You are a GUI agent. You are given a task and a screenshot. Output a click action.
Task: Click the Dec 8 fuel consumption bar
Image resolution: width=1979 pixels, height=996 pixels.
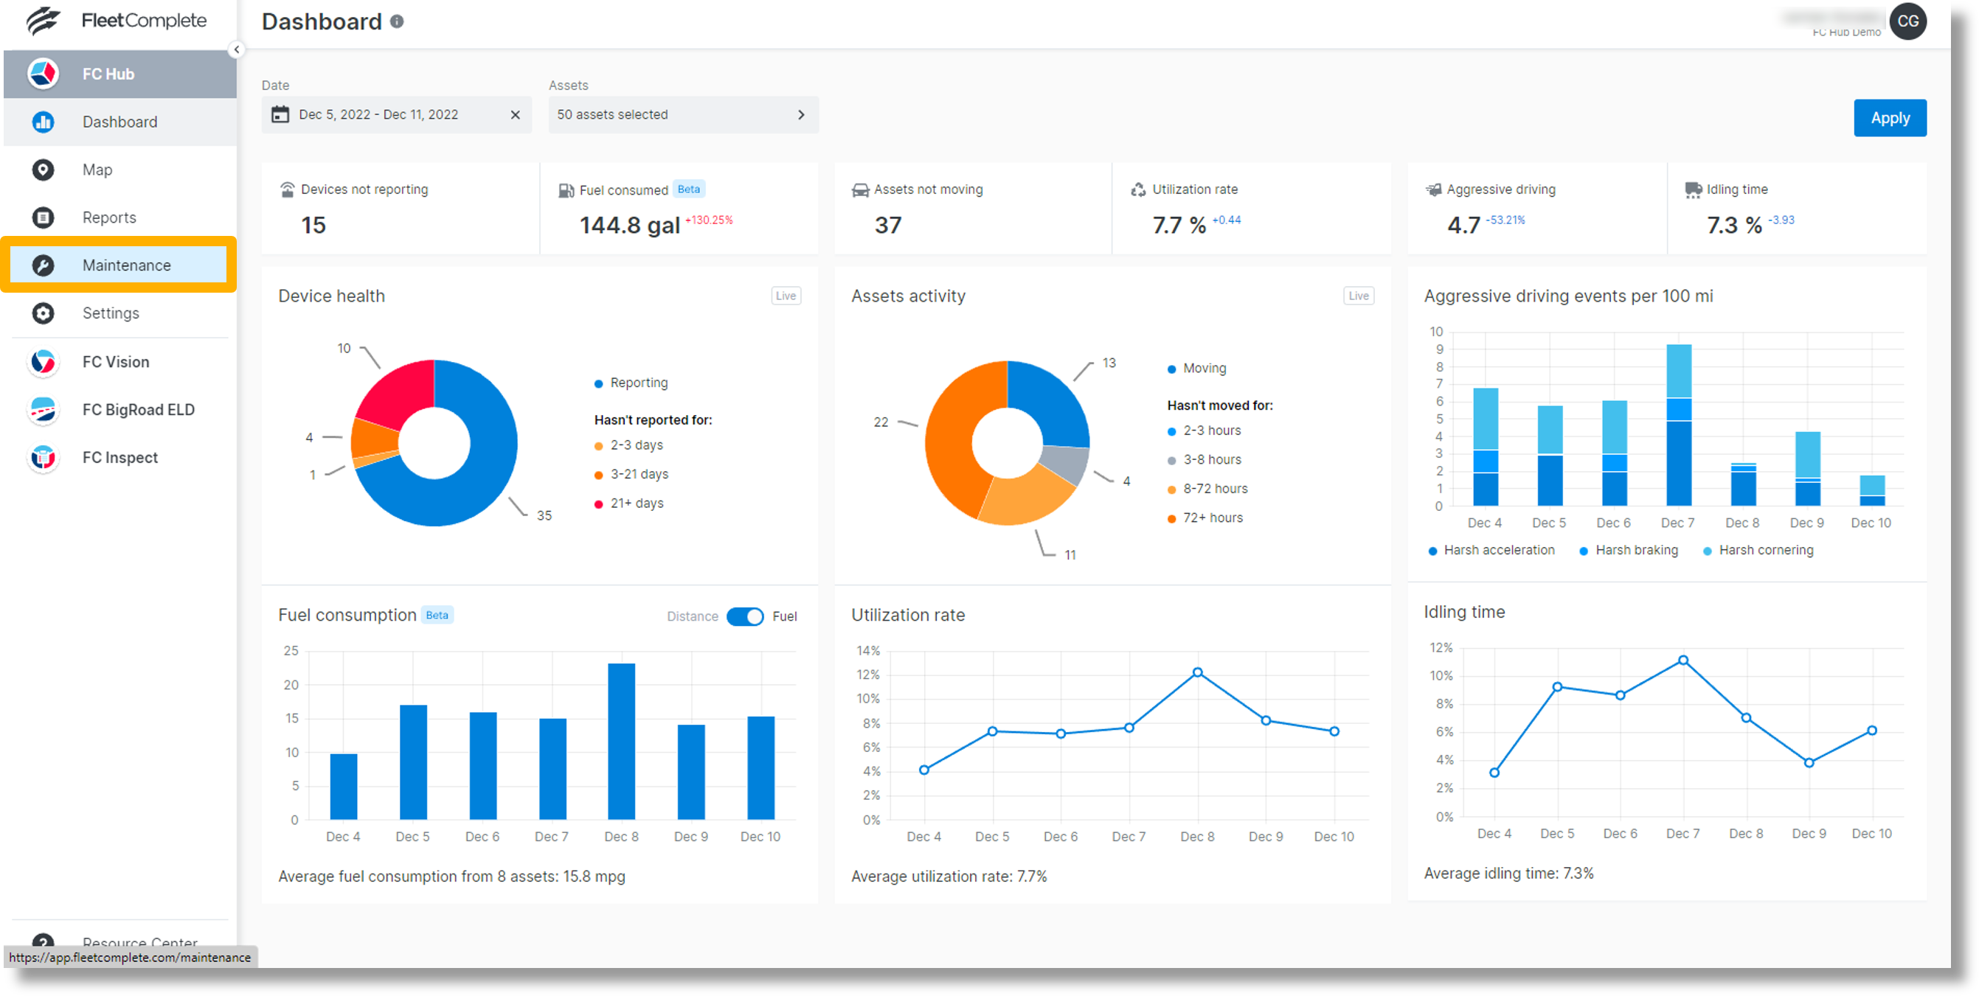(621, 741)
